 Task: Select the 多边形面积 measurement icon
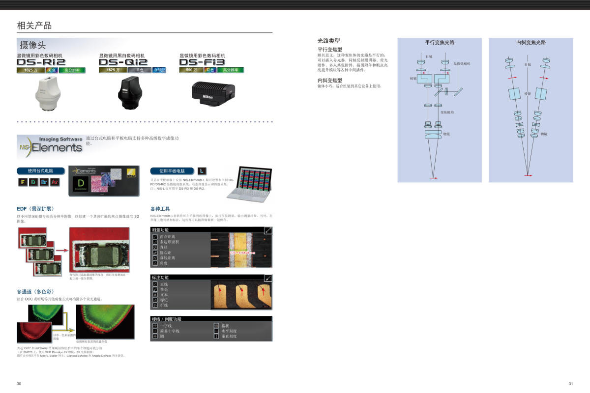coord(155,242)
